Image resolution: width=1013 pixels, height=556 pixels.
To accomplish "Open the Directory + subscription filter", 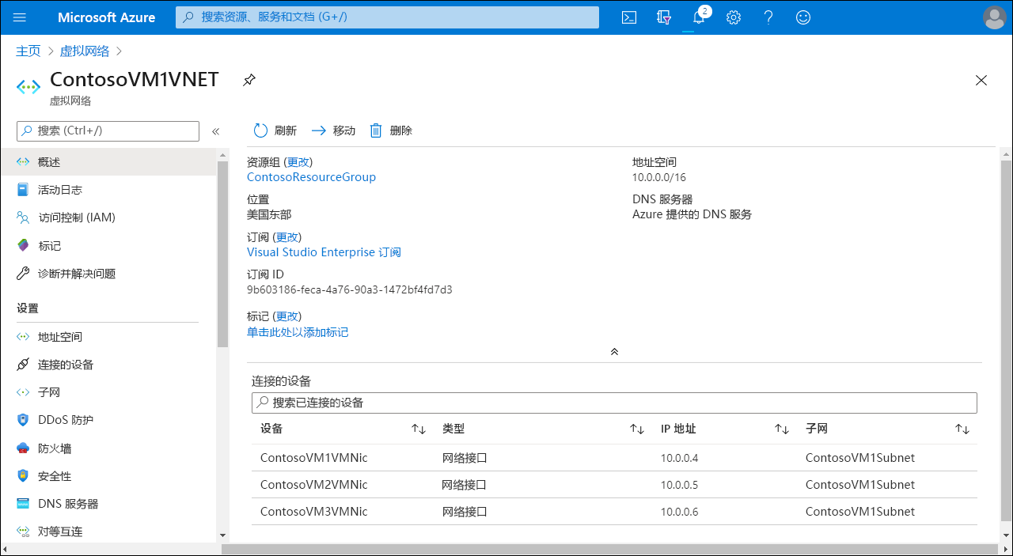I will pyautogui.click(x=663, y=17).
